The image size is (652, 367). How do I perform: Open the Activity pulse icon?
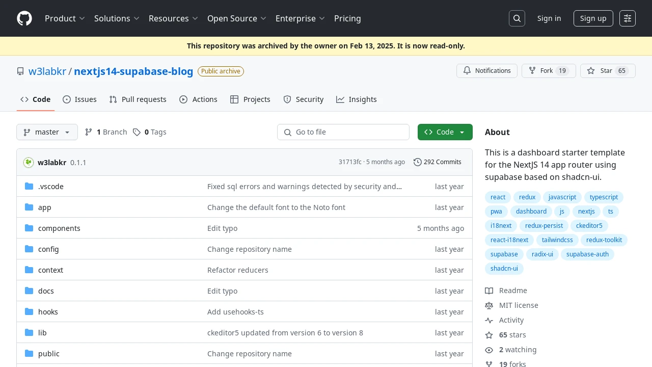point(489,320)
